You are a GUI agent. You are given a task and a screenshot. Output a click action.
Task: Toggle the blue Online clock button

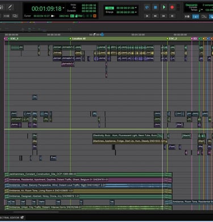147,7
